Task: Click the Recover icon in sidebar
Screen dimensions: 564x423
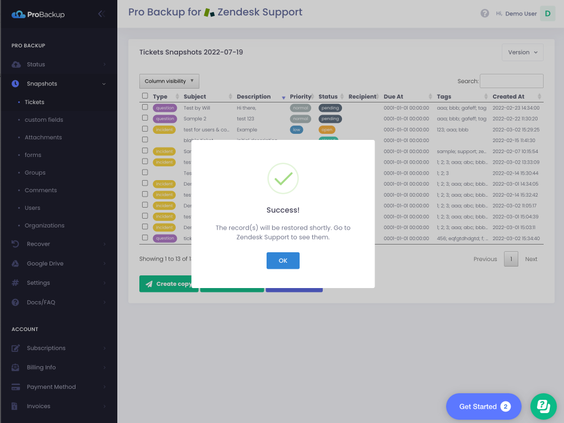Action: click(x=15, y=244)
